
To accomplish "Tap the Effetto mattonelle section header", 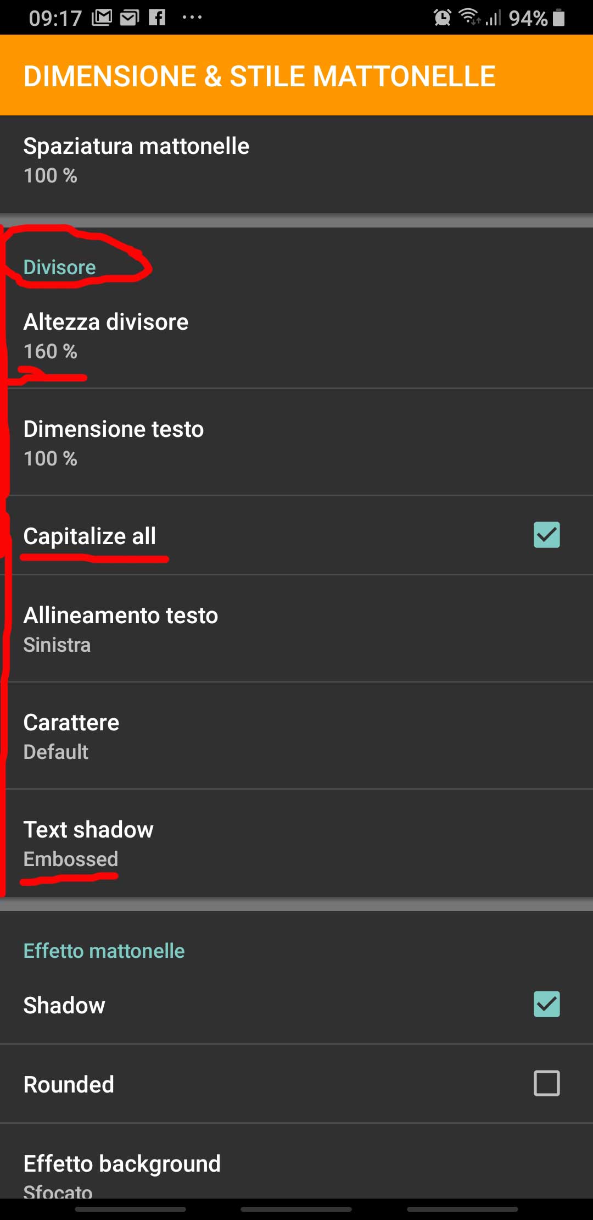I will pyautogui.click(x=104, y=951).
